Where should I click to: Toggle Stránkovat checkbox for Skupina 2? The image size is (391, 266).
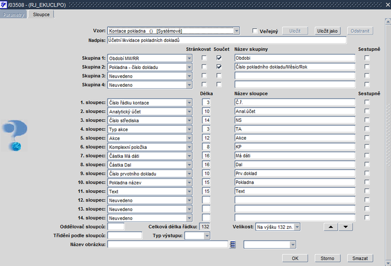(x=204, y=67)
